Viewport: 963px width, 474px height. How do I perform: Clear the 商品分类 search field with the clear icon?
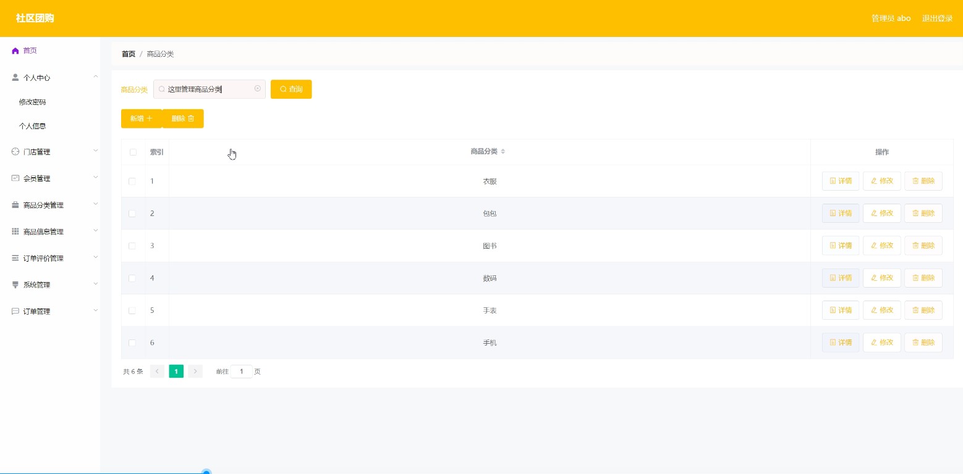(258, 89)
